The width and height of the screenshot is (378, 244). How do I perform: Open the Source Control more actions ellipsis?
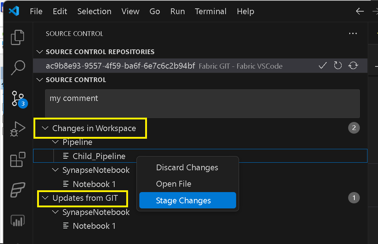pyautogui.click(x=353, y=33)
